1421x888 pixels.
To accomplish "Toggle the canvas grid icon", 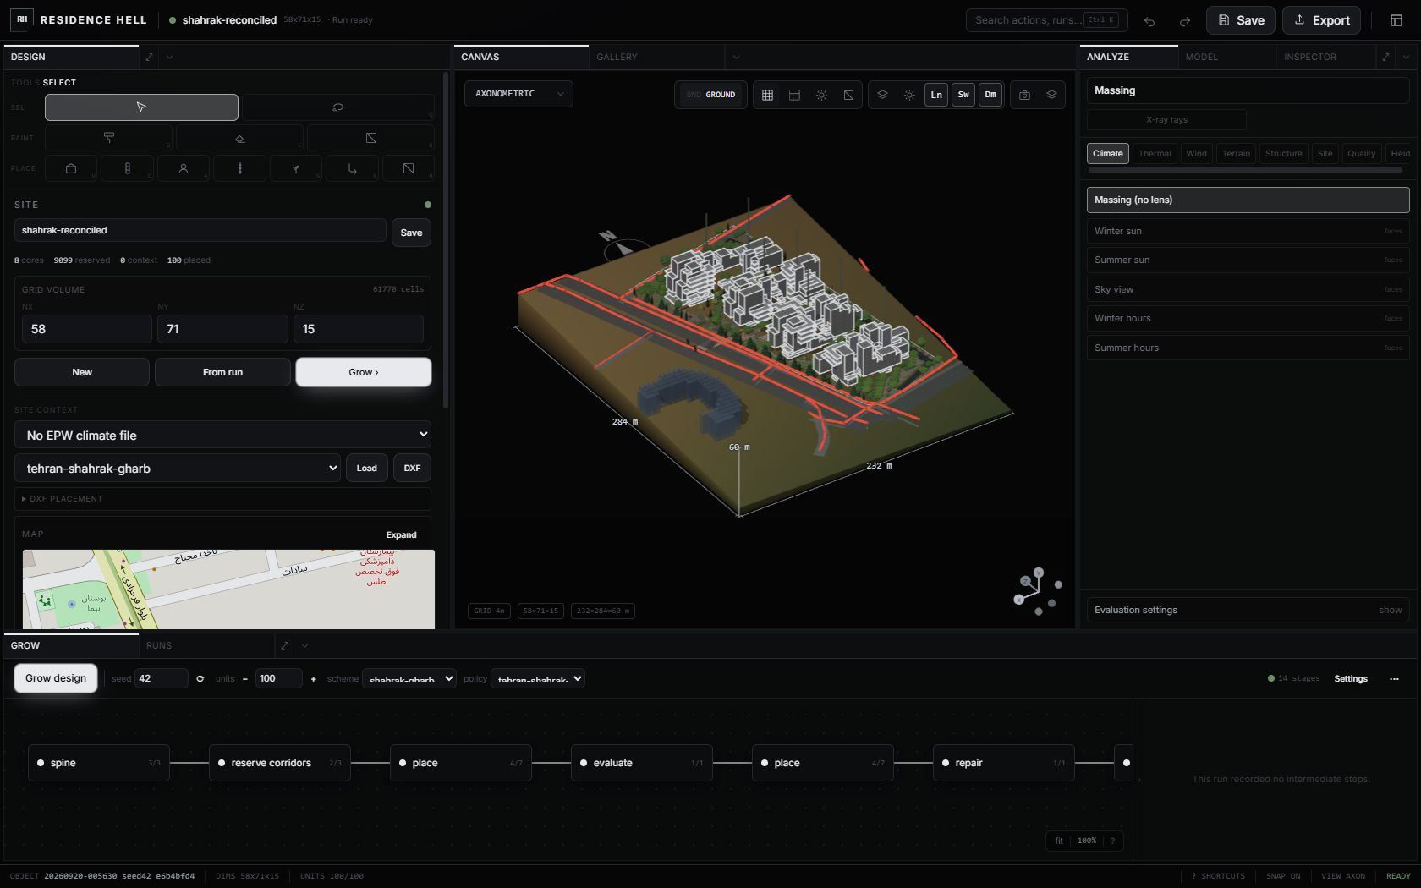I will [767, 95].
